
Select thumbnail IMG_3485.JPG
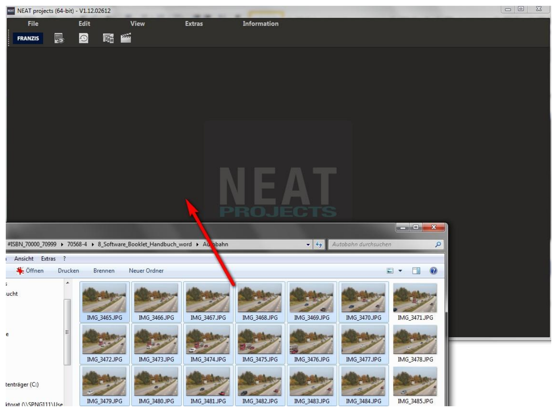coord(415,385)
